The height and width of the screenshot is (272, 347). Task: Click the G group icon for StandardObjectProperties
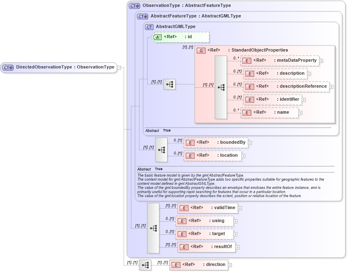tap(201, 50)
